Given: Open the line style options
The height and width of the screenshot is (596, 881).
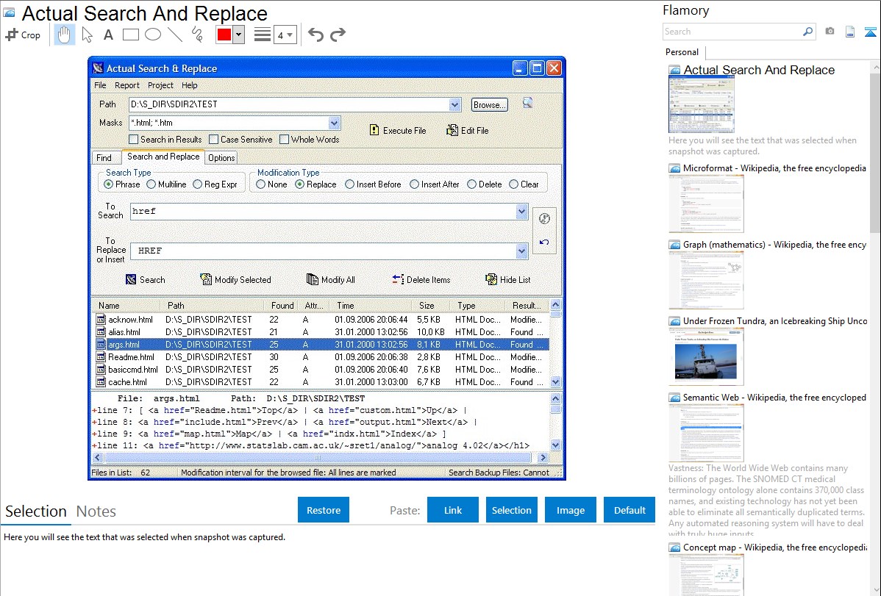Looking at the screenshot, I should [263, 35].
